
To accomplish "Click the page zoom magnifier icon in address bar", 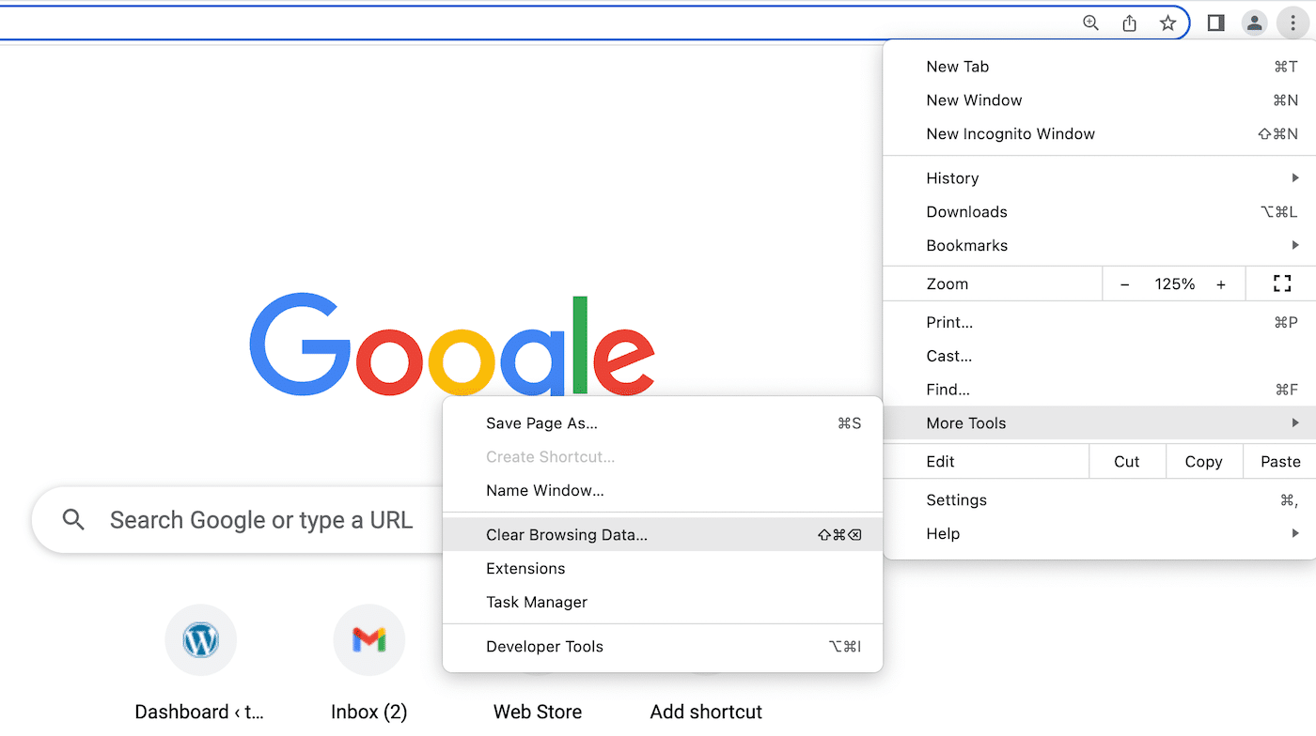I will (x=1090, y=23).
